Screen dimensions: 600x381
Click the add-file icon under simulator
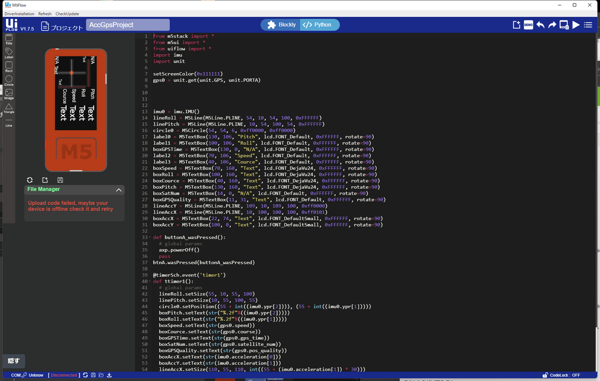click(45, 180)
